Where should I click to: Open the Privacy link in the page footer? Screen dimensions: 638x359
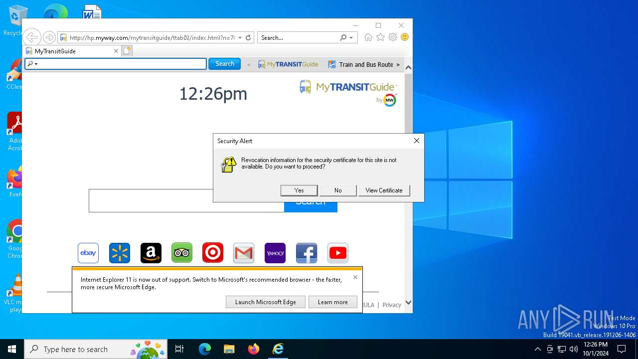[392, 305]
